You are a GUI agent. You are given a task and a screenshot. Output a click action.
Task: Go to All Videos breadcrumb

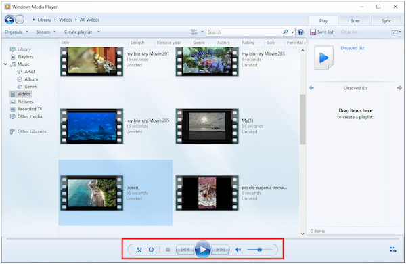click(89, 20)
